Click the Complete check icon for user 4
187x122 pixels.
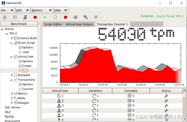[x=130, y=110]
